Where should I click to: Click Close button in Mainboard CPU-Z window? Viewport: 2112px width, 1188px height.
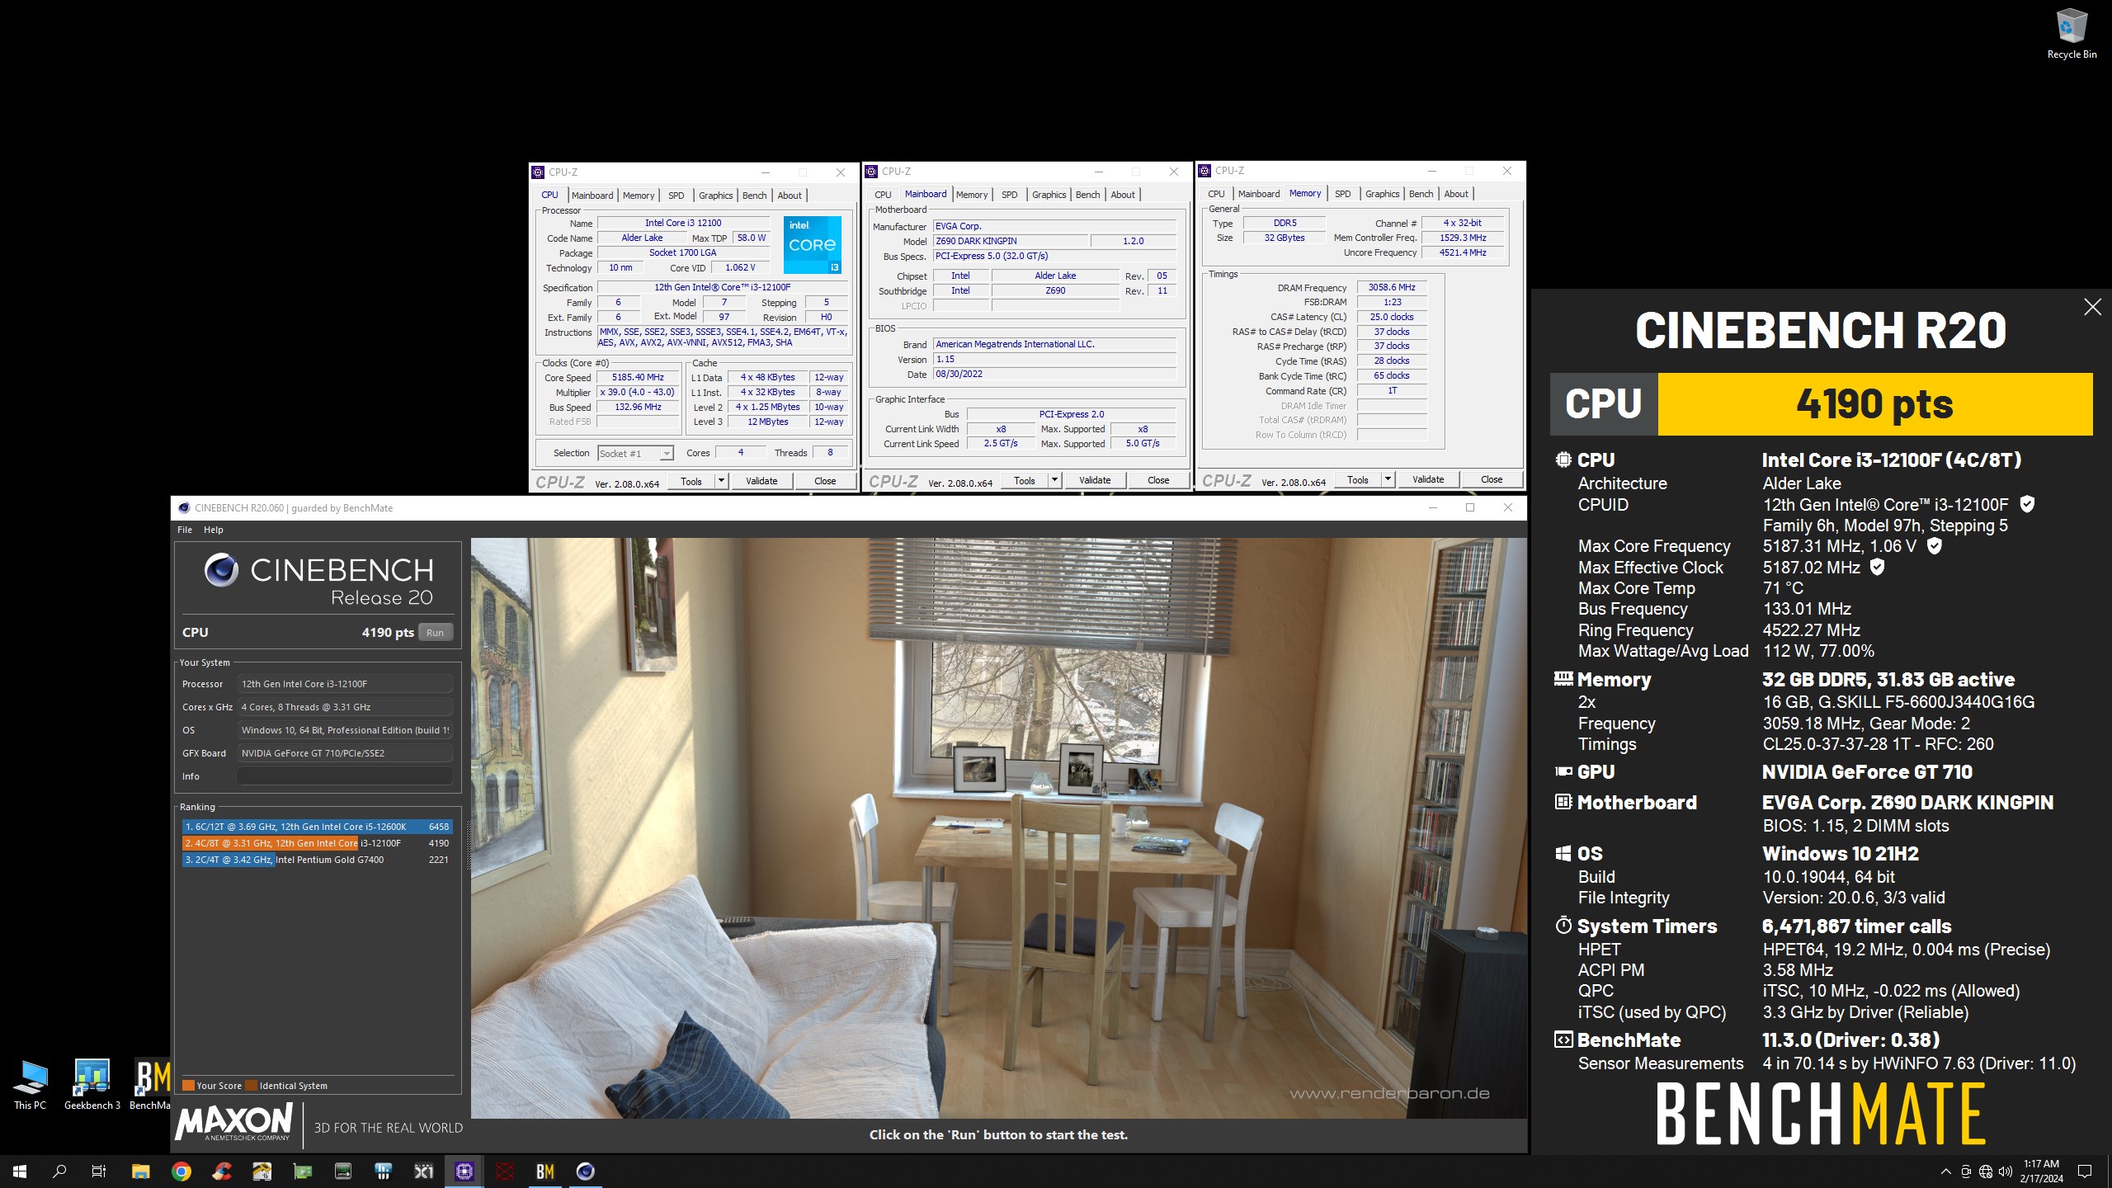(1158, 480)
